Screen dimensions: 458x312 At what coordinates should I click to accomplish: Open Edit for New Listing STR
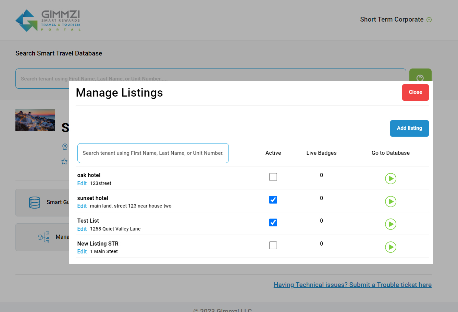click(x=82, y=251)
